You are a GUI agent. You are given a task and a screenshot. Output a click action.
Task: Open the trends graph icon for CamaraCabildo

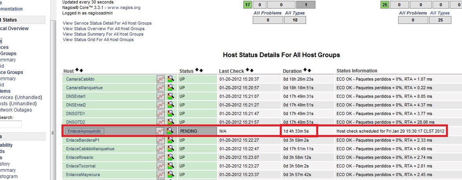click(x=160, y=79)
